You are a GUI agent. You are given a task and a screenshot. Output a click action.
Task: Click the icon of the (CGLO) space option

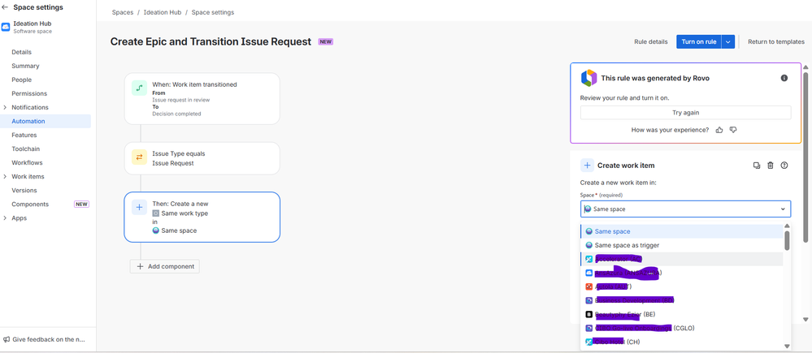588,328
